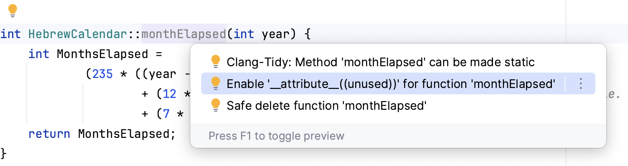Viewport: 628px width, 166px height.
Task: Click the lightbulb icon beside Clang-Tidy suggestion
Action: [x=216, y=62]
